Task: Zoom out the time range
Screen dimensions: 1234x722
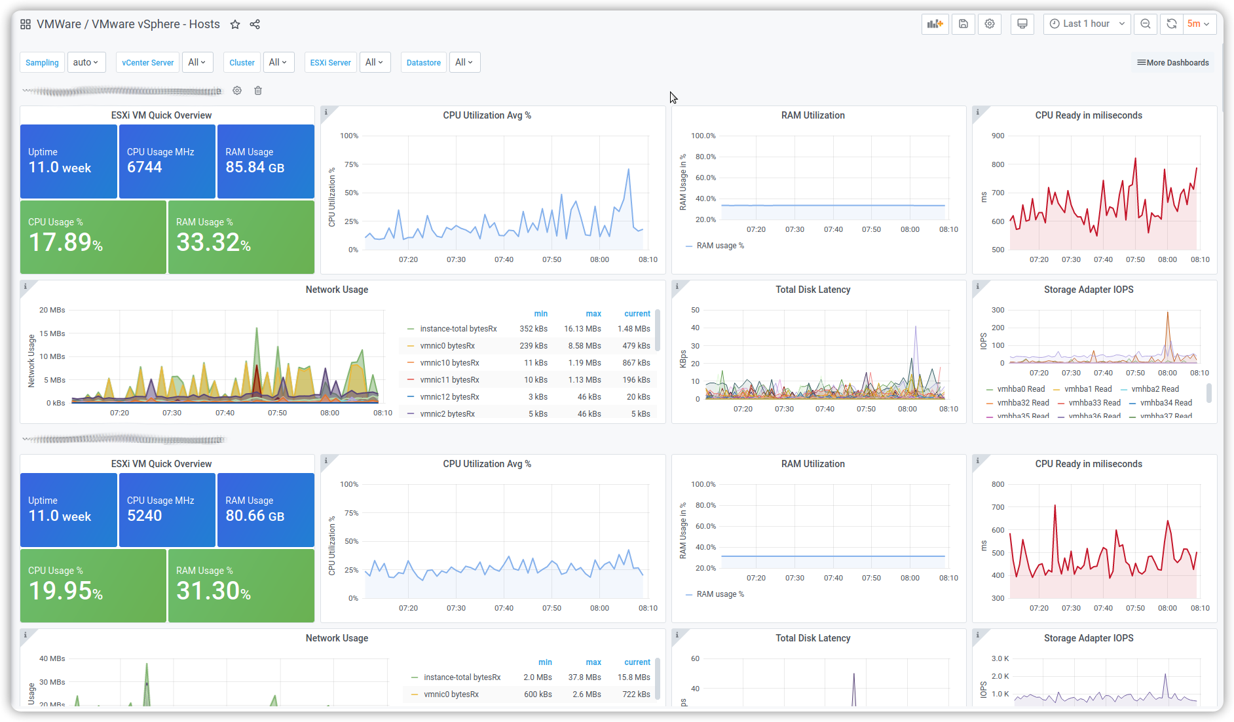Action: tap(1146, 24)
